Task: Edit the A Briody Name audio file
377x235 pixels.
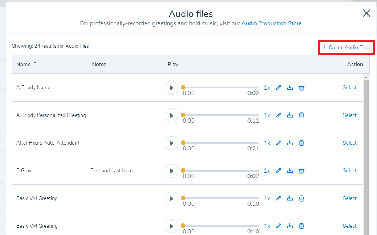Action: pos(279,87)
